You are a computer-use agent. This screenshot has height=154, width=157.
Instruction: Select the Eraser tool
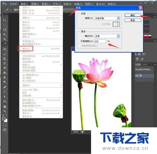point(5,68)
